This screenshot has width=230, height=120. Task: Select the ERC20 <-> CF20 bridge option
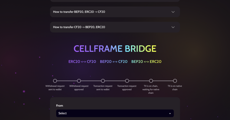[x=82, y=61]
